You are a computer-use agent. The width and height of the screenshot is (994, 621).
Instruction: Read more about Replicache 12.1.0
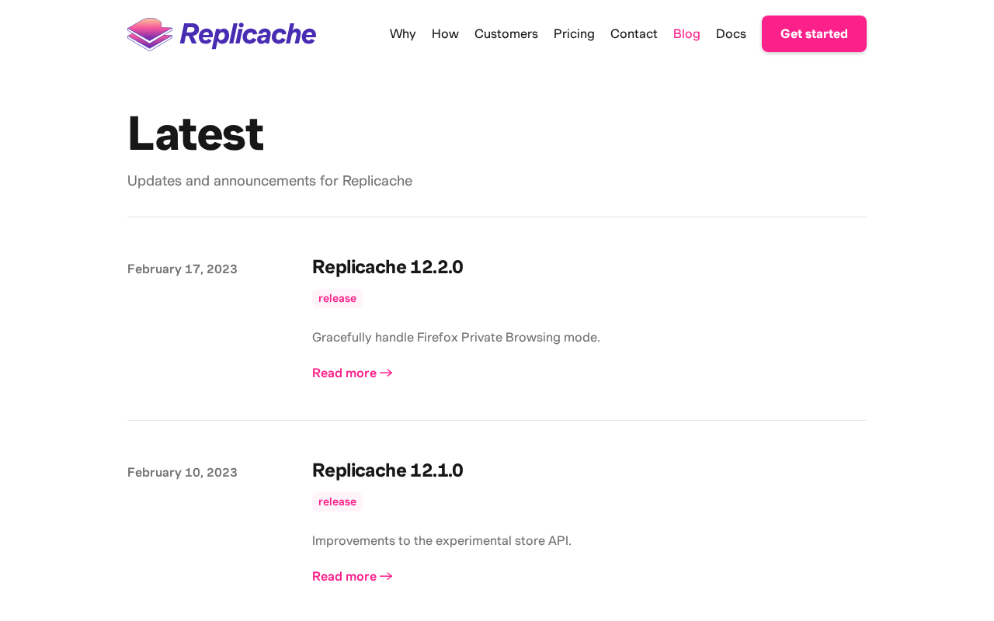[x=344, y=577]
